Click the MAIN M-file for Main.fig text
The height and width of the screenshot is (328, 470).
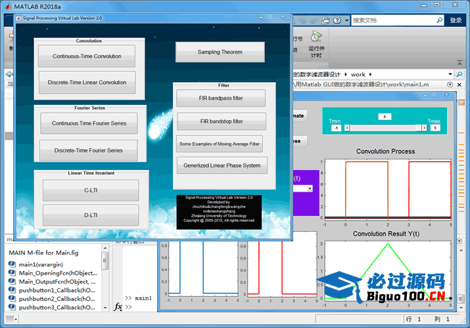44,253
